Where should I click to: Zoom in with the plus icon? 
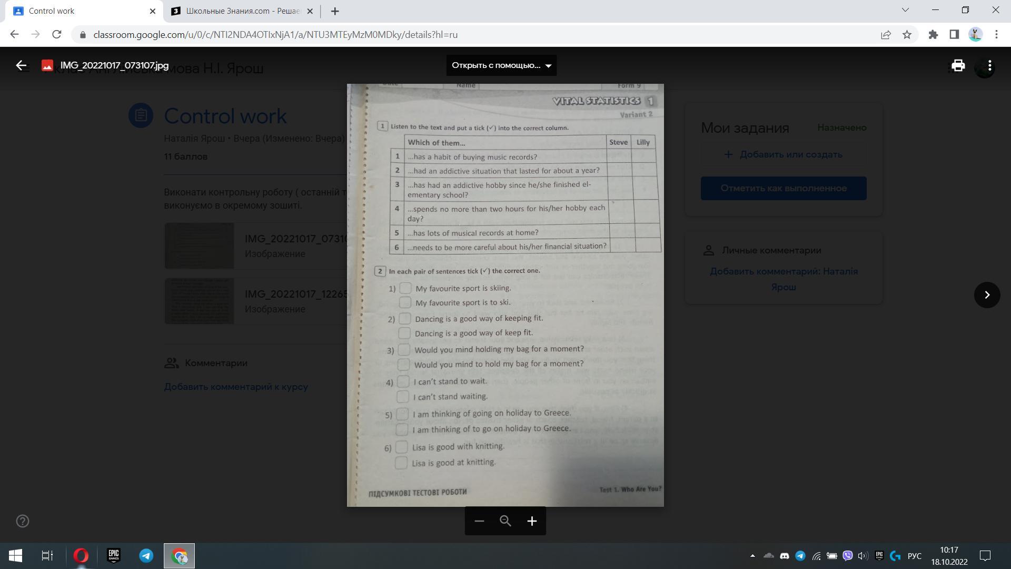532,521
